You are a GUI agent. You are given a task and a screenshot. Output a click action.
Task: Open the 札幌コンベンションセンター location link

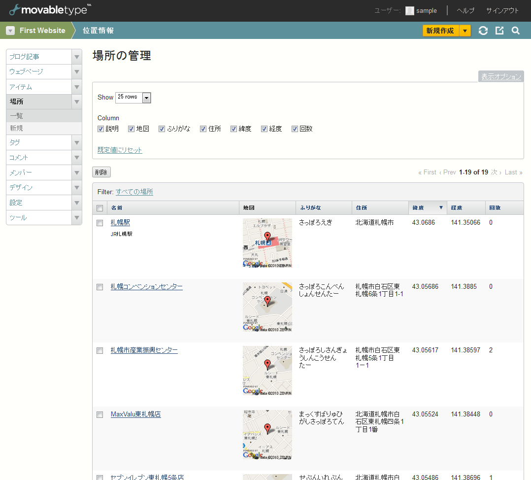147,287
